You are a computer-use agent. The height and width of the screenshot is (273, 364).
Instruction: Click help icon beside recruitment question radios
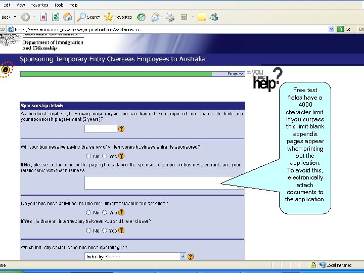point(121,212)
